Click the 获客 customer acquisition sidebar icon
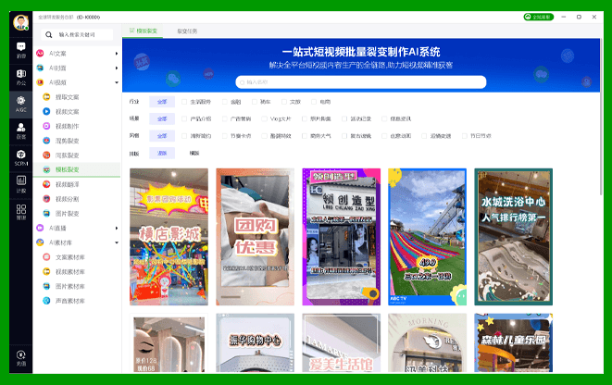This screenshot has width=612, height=385. (20, 130)
